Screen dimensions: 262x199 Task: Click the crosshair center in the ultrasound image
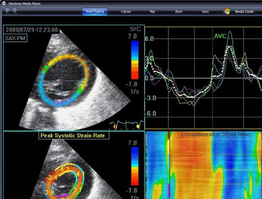pos(62,80)
